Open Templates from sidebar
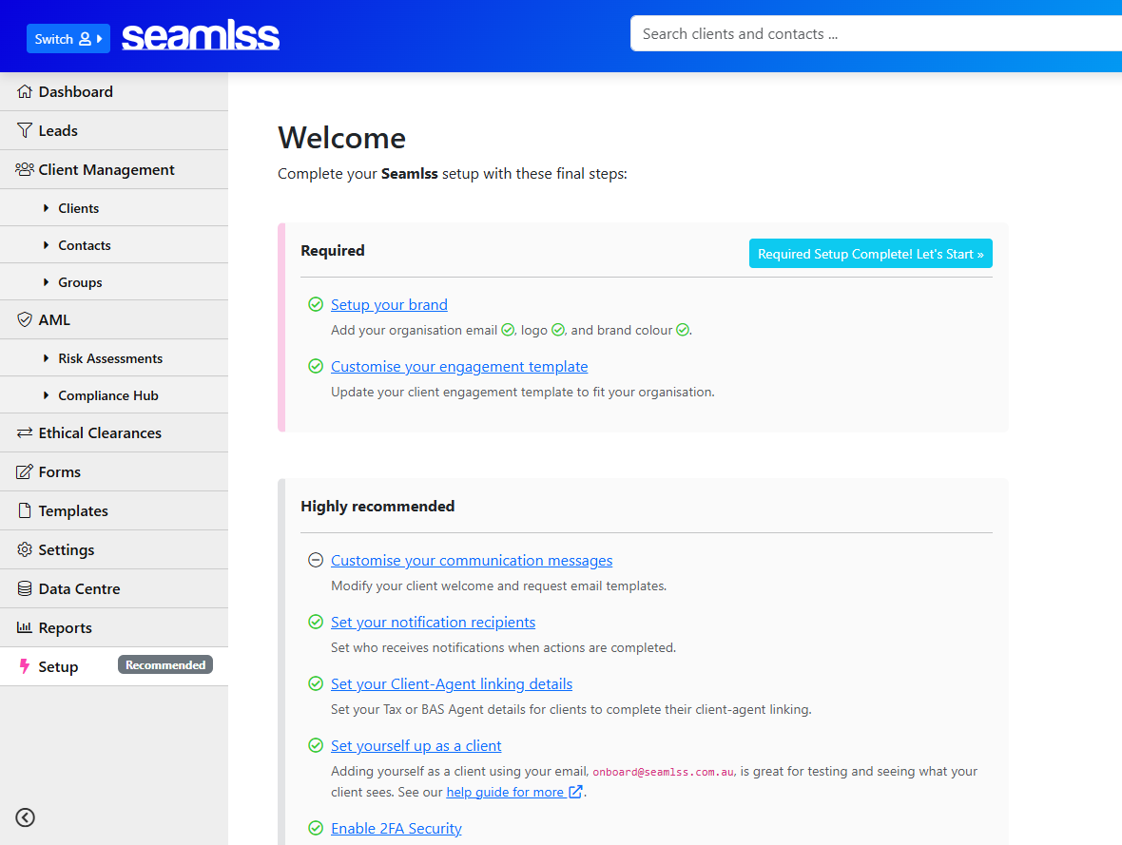Screen dimensions: 1122x845 click(x=114, y=510)
